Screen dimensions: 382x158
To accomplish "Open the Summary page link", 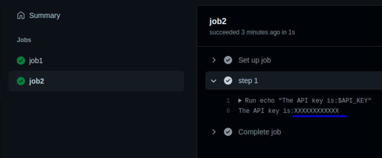I will pyautogui.click(x=44, y=16).
